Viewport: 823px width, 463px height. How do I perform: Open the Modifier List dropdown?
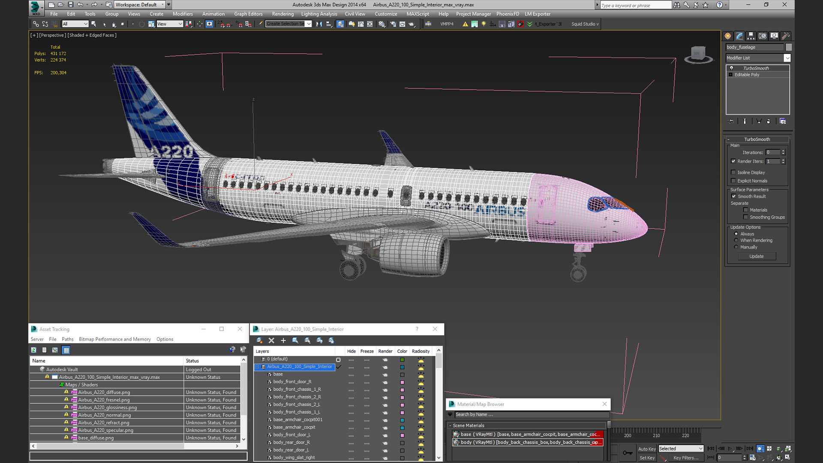[x=758, y=58]
